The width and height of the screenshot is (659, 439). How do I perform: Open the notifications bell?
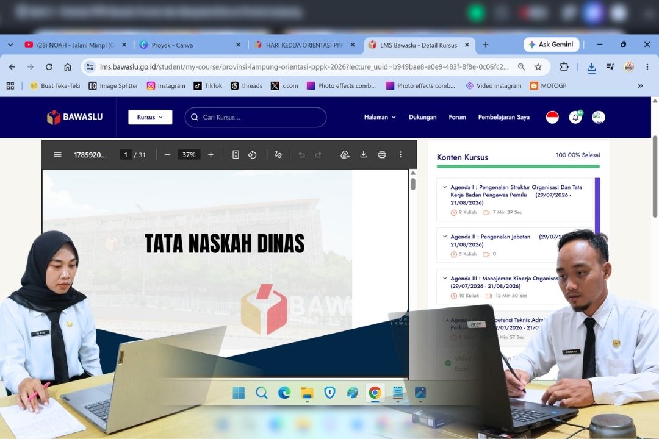click(575, 117)
